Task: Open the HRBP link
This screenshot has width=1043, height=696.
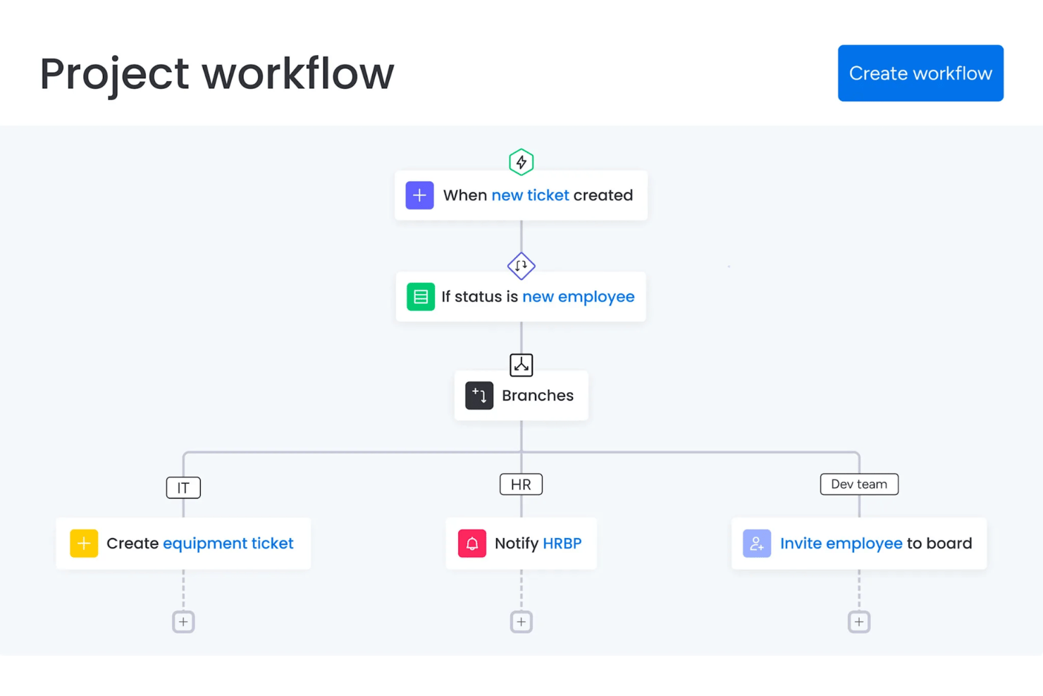Action: pos(562,544)
